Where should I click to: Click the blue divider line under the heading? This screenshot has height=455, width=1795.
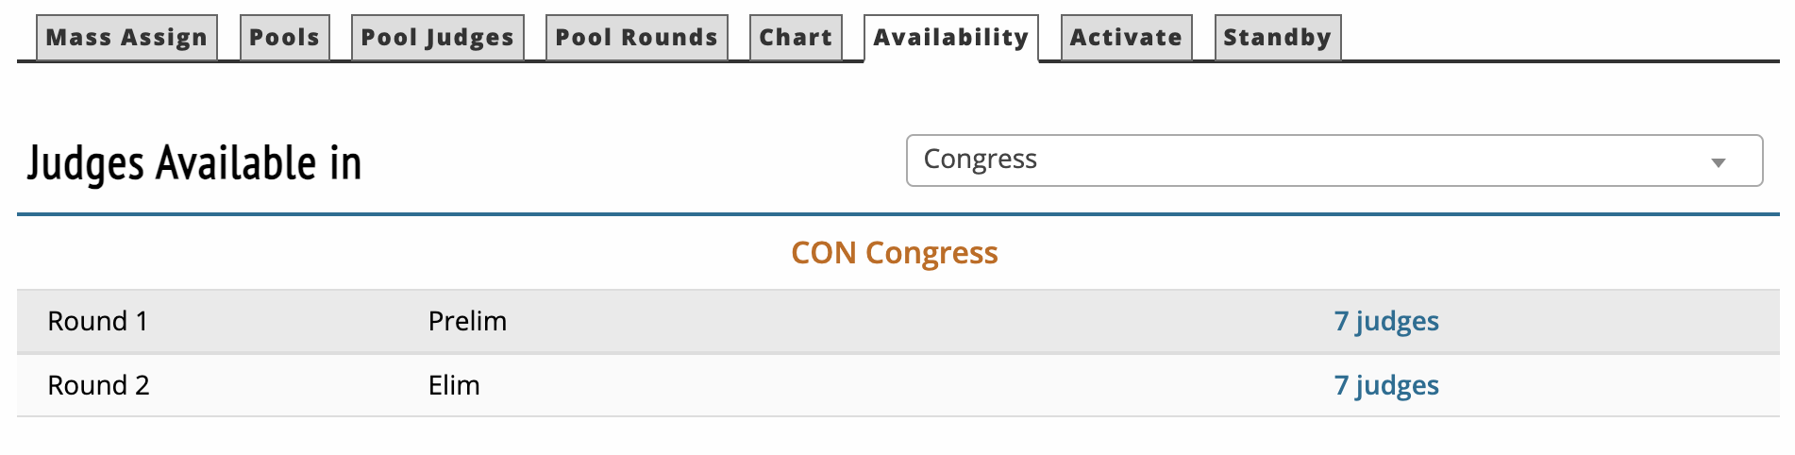[x=897, y=214]
